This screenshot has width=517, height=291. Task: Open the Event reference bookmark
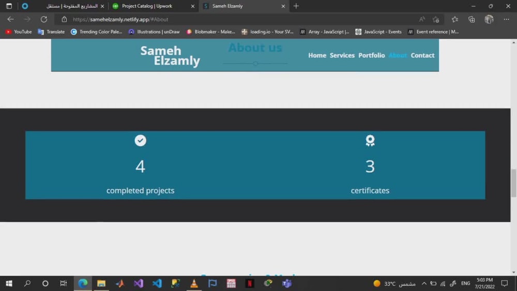pyautogui.click(x=433, y=32)
